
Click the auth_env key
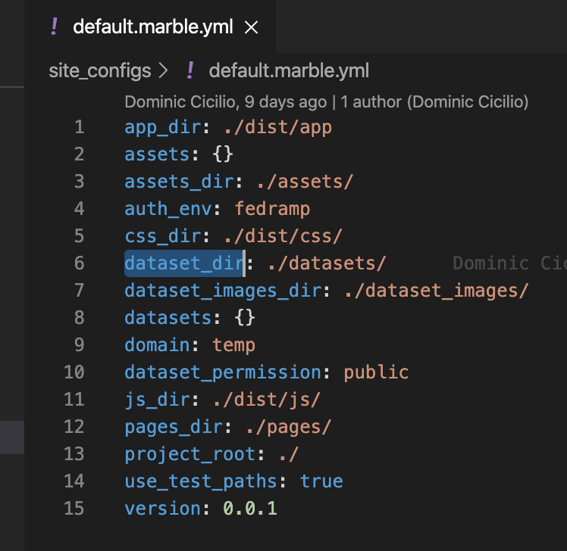[x=168, y=210]
